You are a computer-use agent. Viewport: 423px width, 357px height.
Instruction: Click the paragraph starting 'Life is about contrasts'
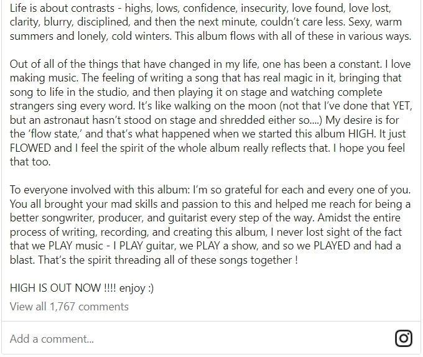click(210, 22)
